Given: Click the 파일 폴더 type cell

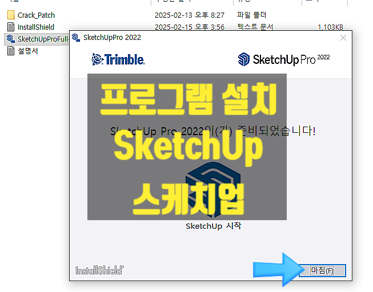Looking at the screenshot, I should tap(252, 15).
